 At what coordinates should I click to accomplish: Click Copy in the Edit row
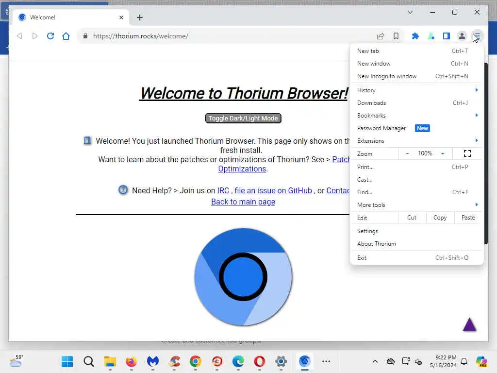point(440,218)
